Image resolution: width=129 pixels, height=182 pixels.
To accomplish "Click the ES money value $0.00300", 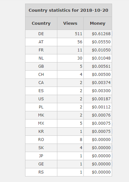I will (x=101, y=91).
